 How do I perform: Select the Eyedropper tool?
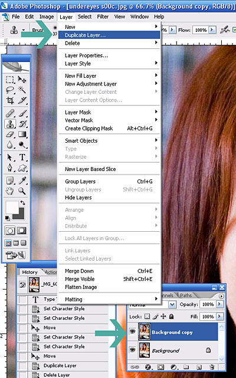22,180
